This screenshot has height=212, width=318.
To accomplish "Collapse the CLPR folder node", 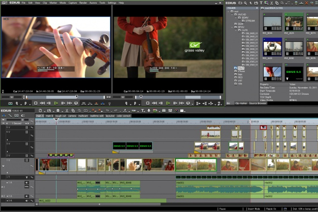I will coord(236,30).
